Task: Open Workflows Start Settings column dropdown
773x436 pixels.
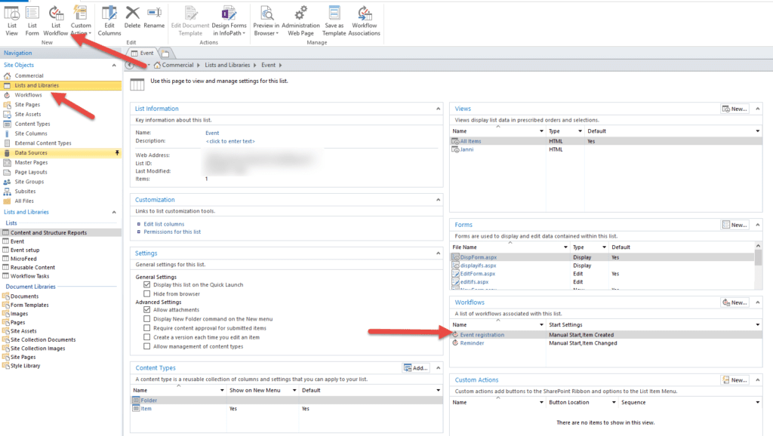Action: tap(758, 324)
